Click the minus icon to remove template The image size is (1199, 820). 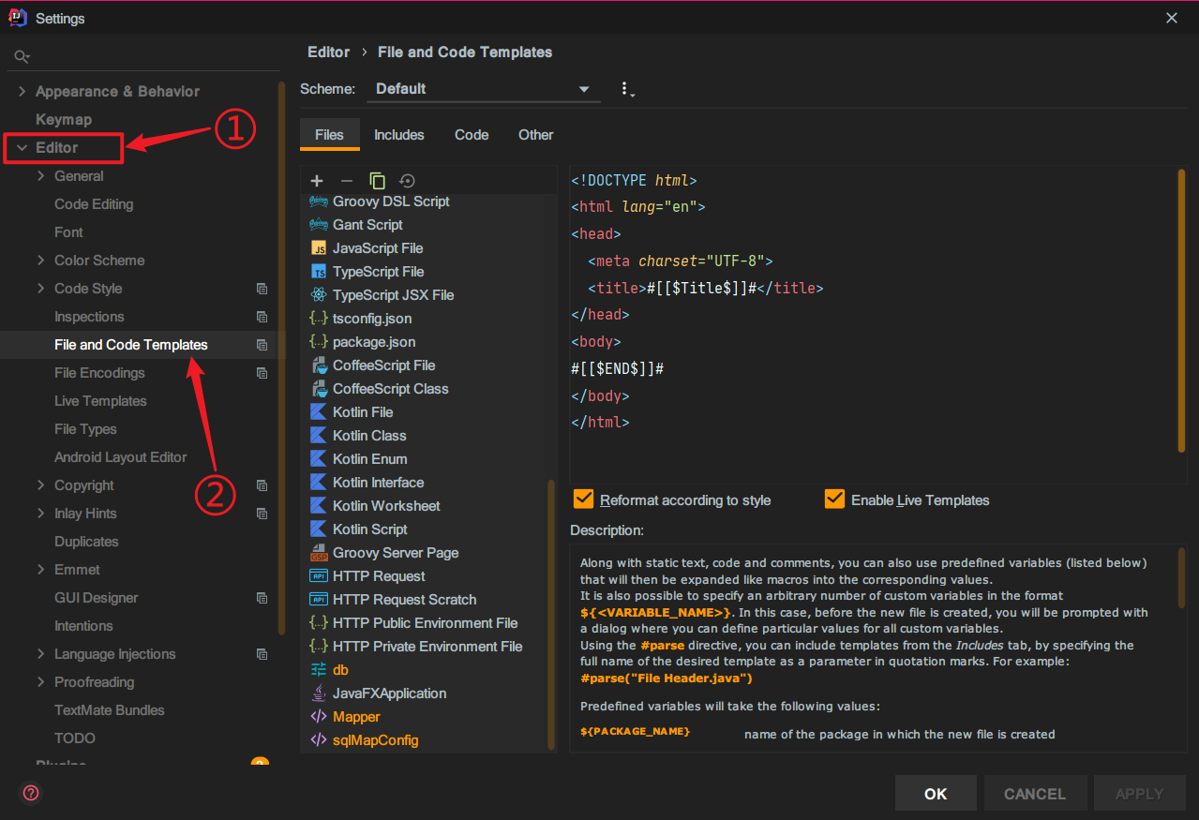click(x=347, y=181)
